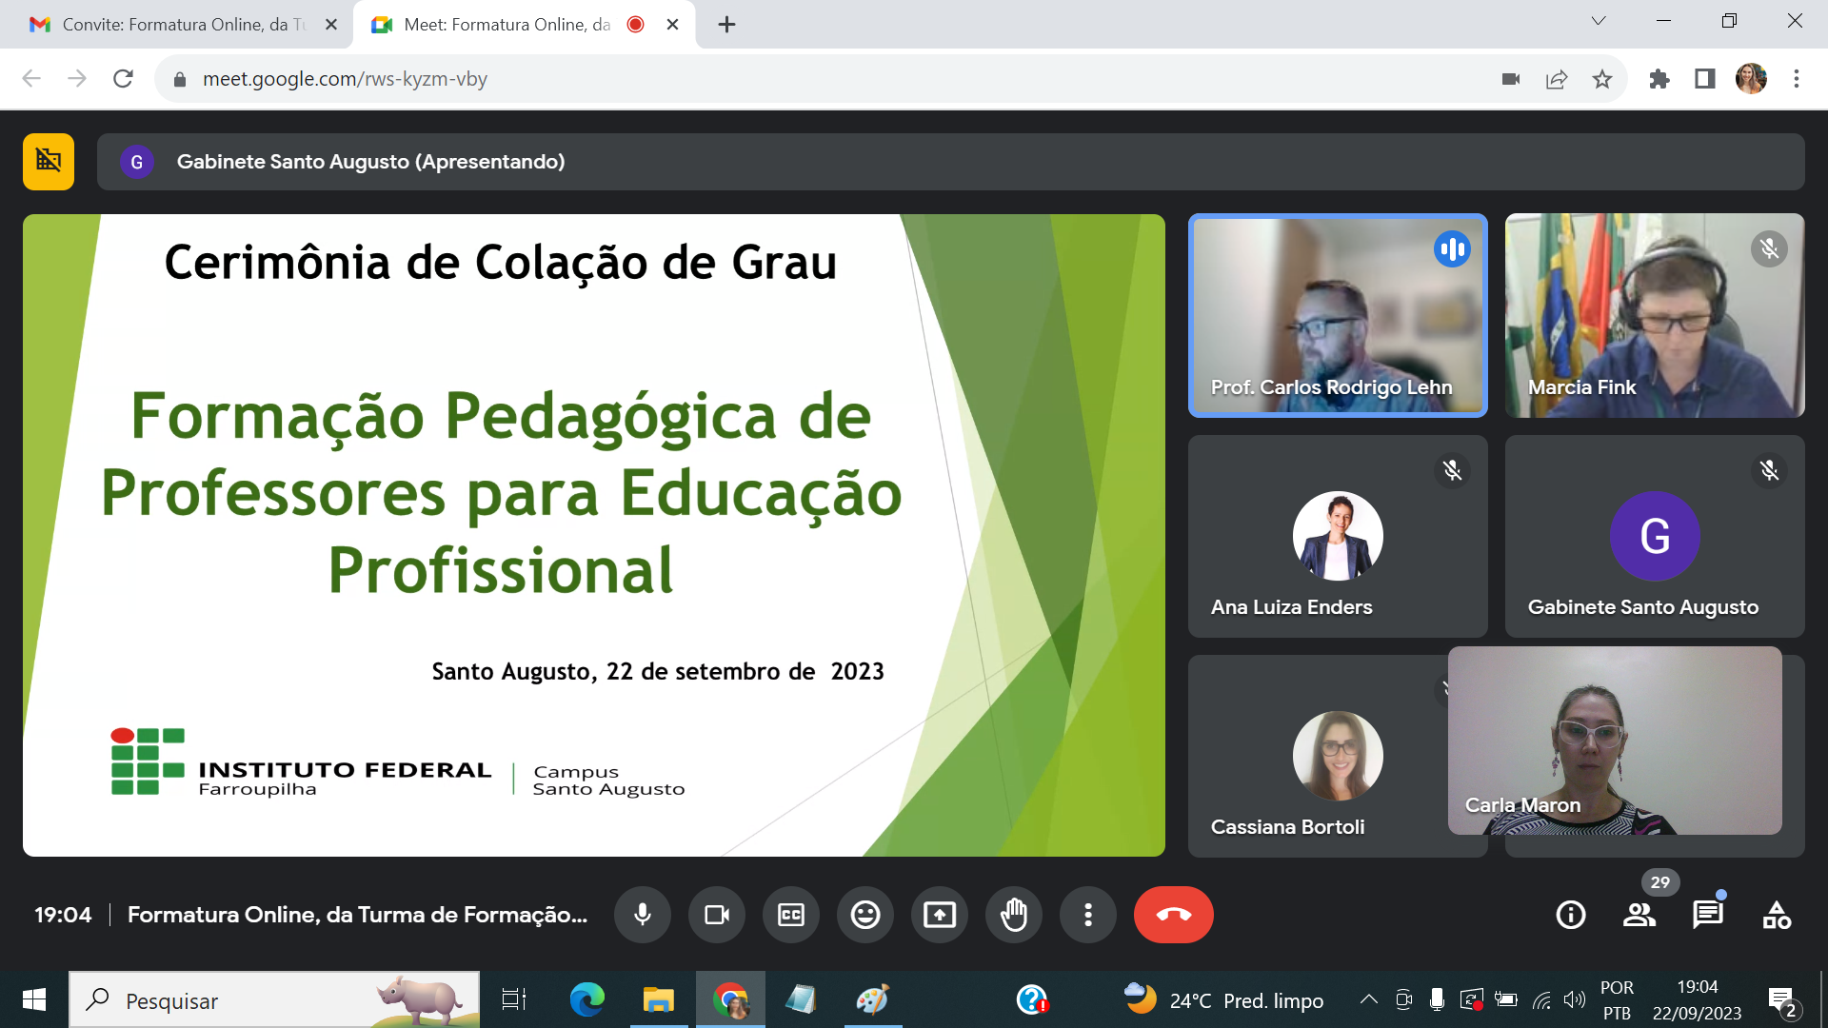The width and height of the screenshot is (1828, 1028).
Task: Open the emoji reactions panel
Action: [864, 915]
